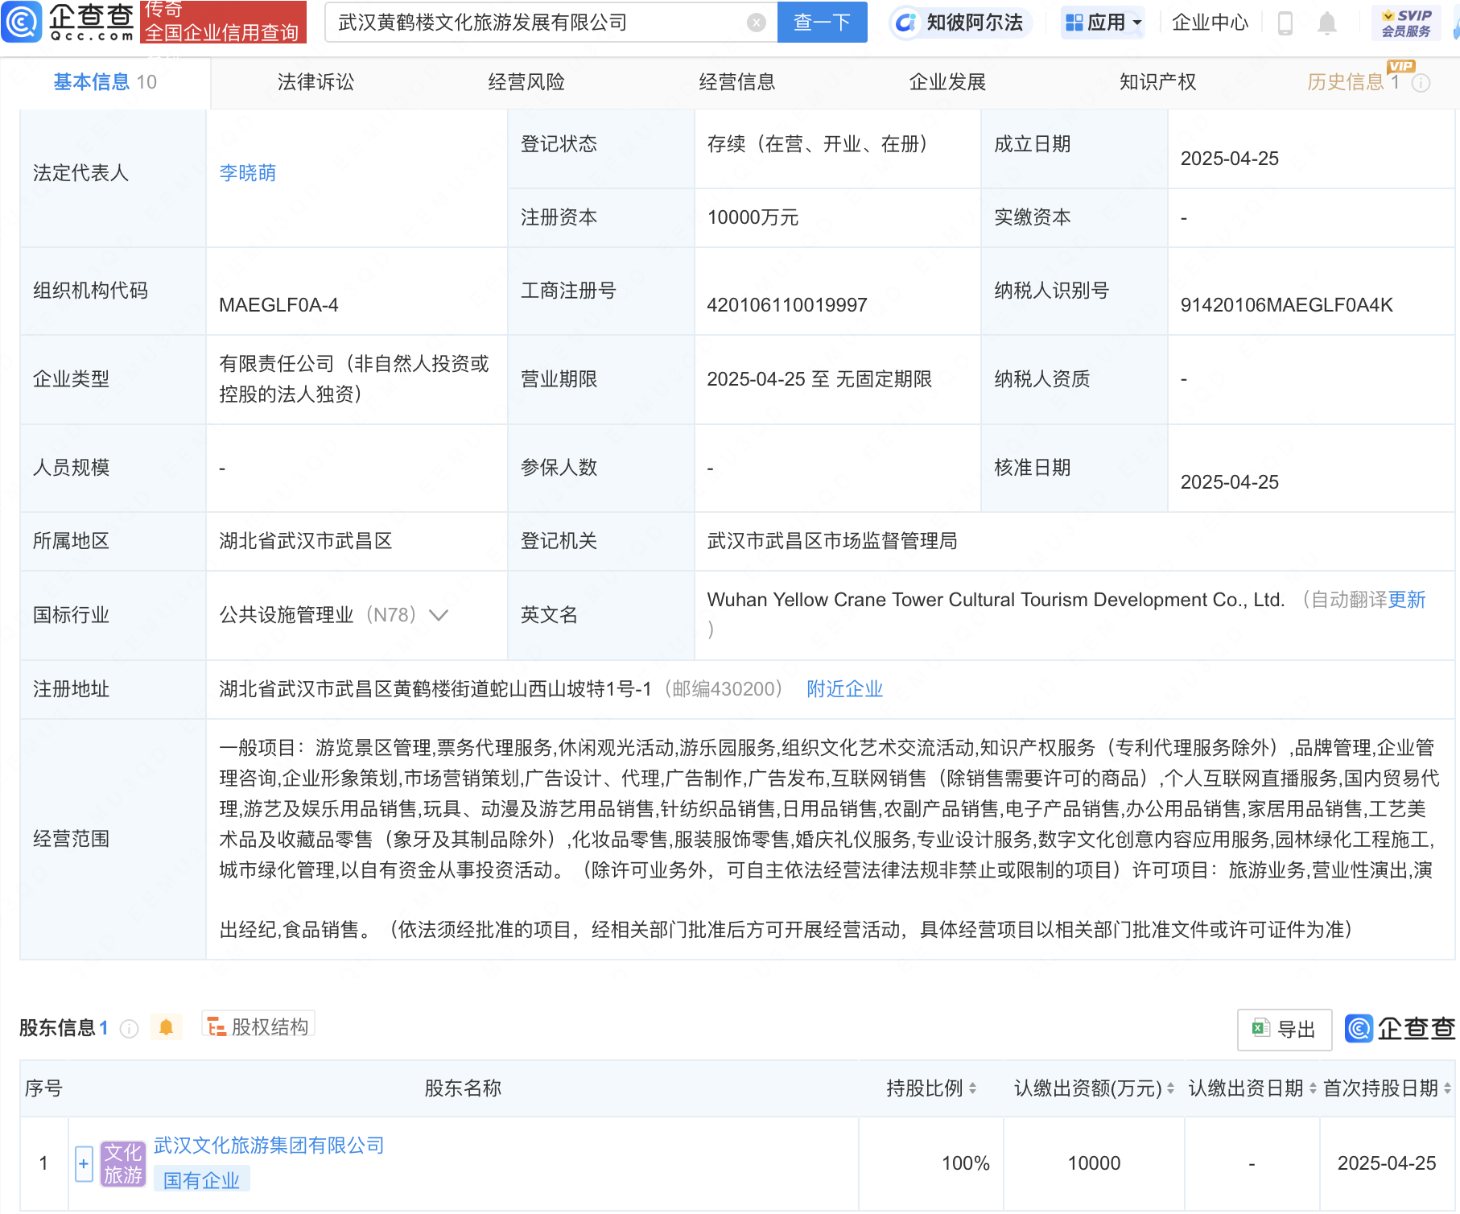Expand shareholder row plus icon
Viewport: 1460px width, 1214px height.
click(x=84, y=1163)
